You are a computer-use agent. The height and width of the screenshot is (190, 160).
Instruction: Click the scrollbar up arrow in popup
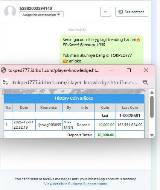(152, 93)
